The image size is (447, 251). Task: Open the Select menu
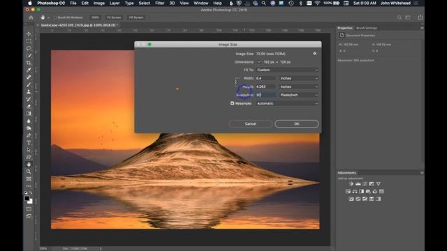coord(145,3)
